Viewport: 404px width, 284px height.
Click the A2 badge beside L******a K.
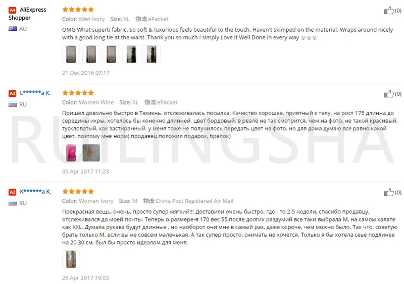pos(12,93)
